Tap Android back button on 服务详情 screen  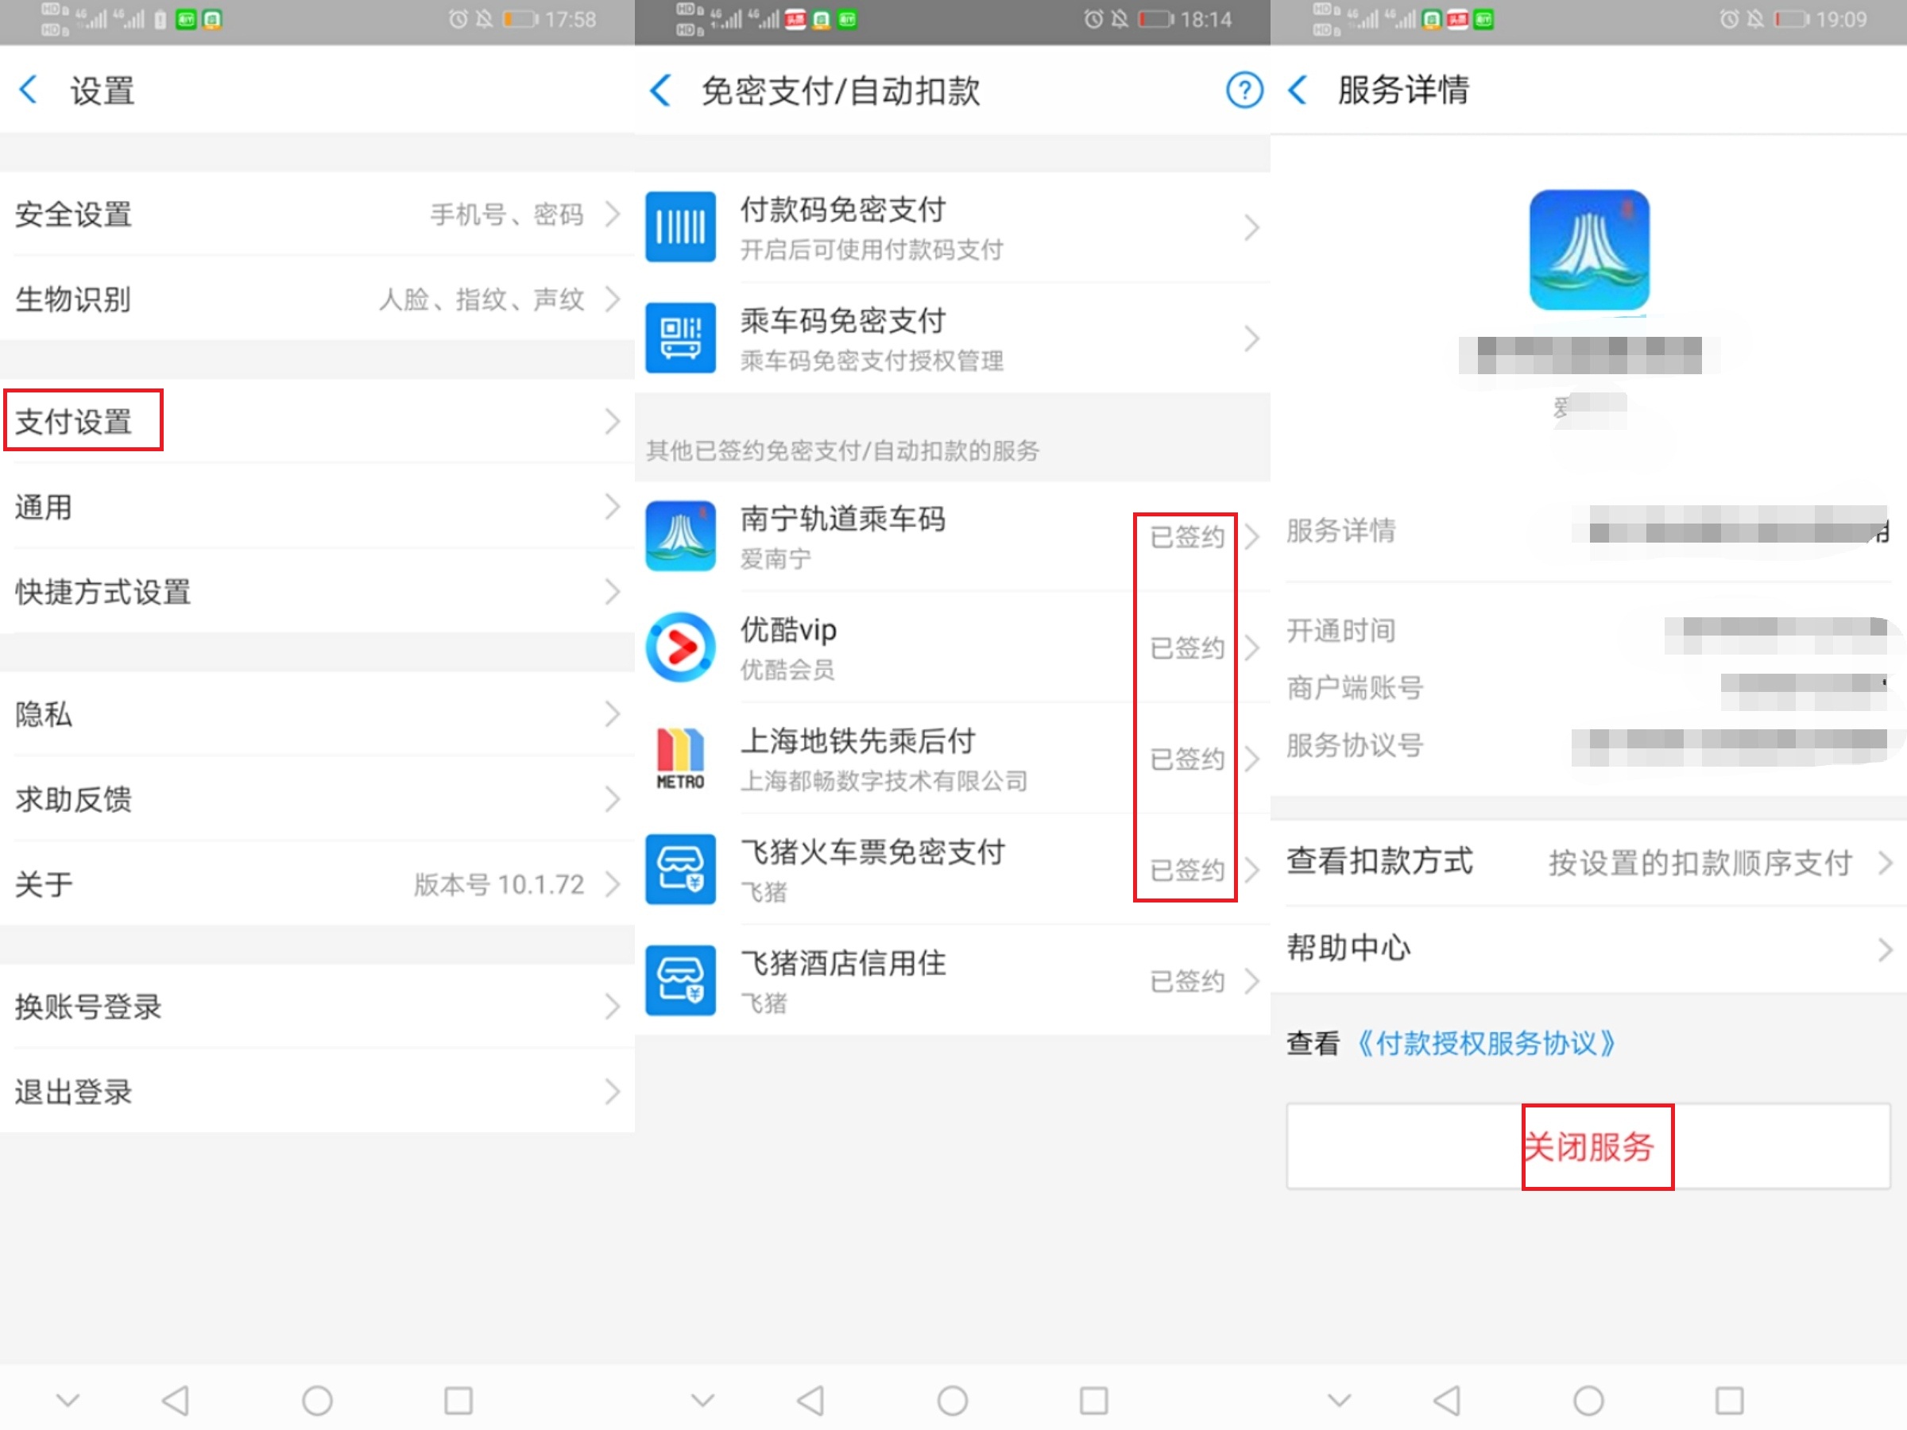(1447, 1400)
